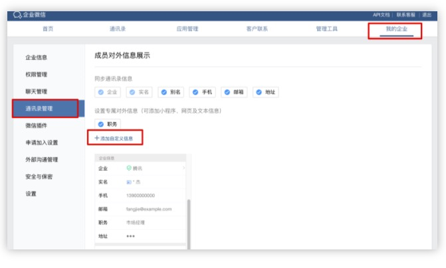Switch to the 通讯录 tab
446x268 pixels.
click(118, 29)
